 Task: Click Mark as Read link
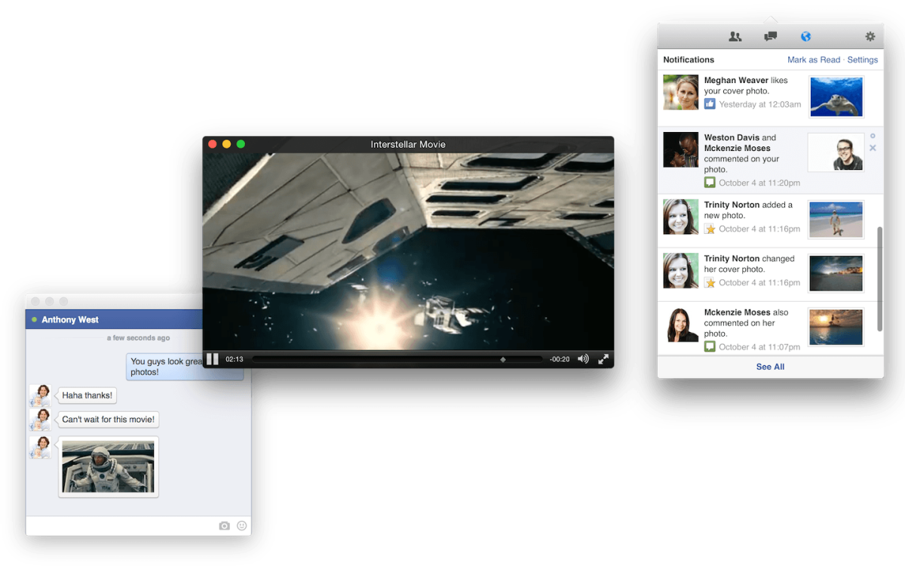click(x=814, y=59)
